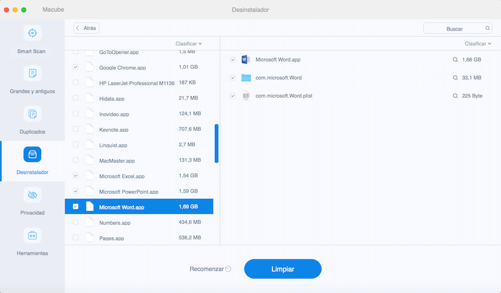
Task: Check Numbers.app checkbox
Action: (76, 222)
